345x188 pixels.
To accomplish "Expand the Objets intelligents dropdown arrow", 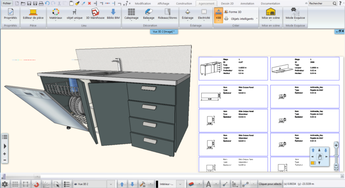I will (x=257, y=19).
